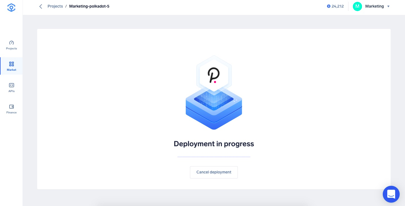
Task: Click the OnFinality logo at top left
Action: point(11,8)
